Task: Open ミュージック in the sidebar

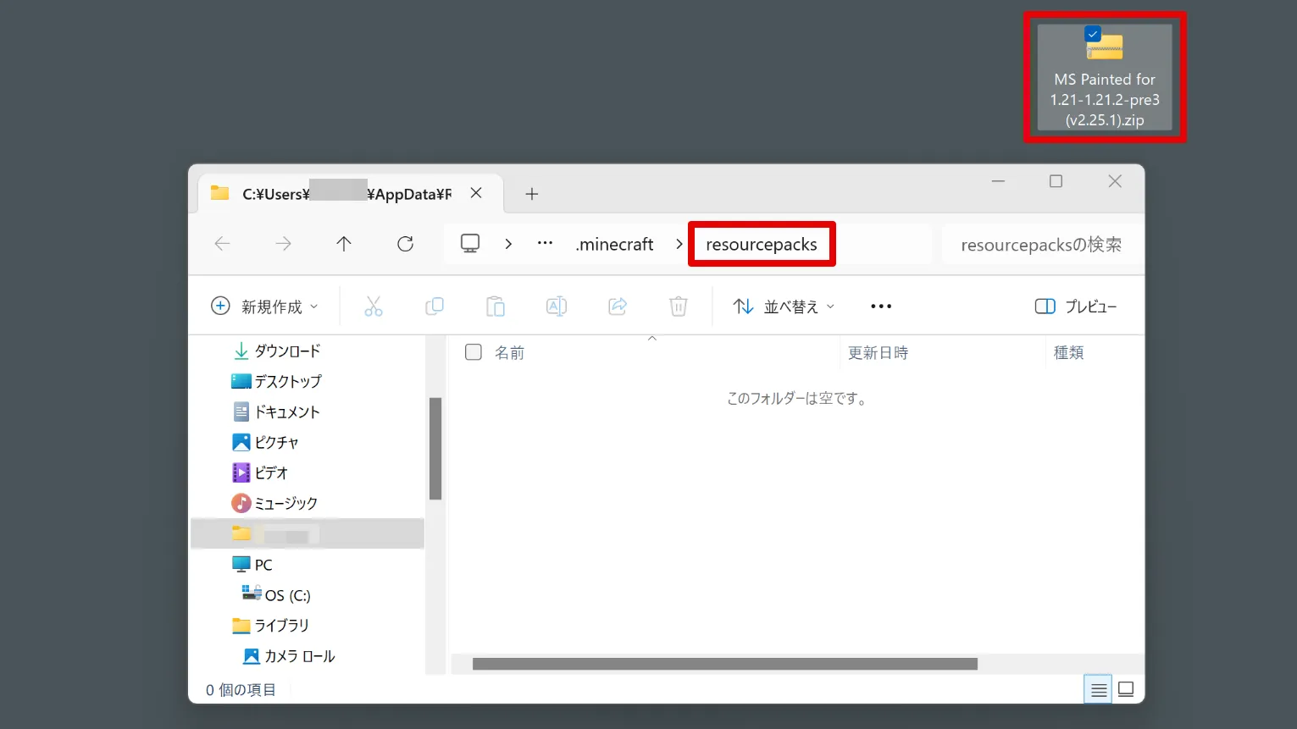Action: [275, 503]
